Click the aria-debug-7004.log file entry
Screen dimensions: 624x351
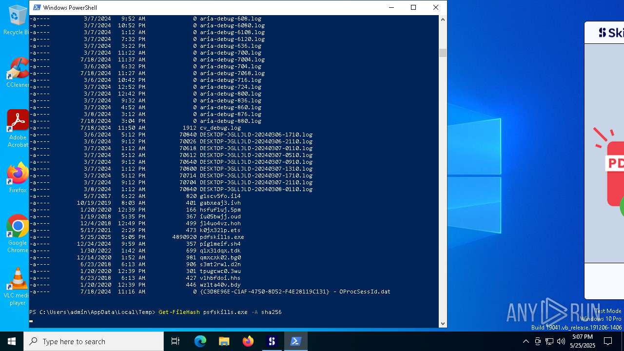(232, 59)
